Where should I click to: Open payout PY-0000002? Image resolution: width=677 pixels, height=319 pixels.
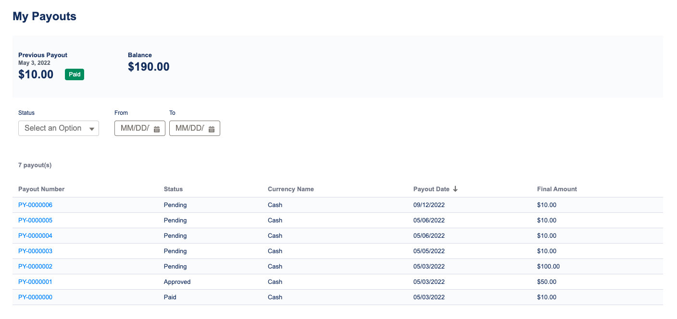click(x=35, y=267)
